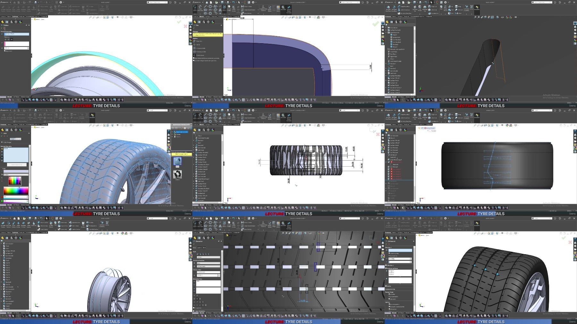Switch to Advanced tab in color panel
The width and height of the screenshot is (577, 324).
[18, 139]
